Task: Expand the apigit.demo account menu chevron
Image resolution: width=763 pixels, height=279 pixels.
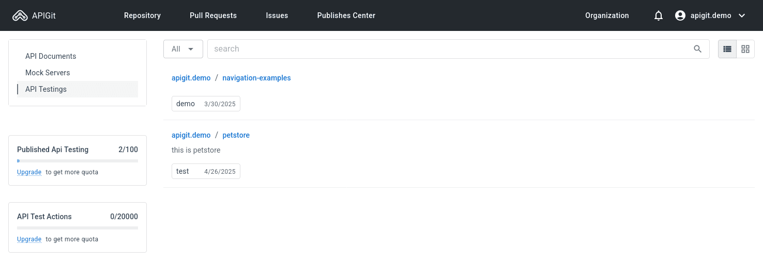Action: coord(742,15)
